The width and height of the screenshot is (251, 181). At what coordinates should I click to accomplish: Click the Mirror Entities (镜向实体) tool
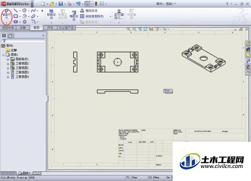coord(89,11)
